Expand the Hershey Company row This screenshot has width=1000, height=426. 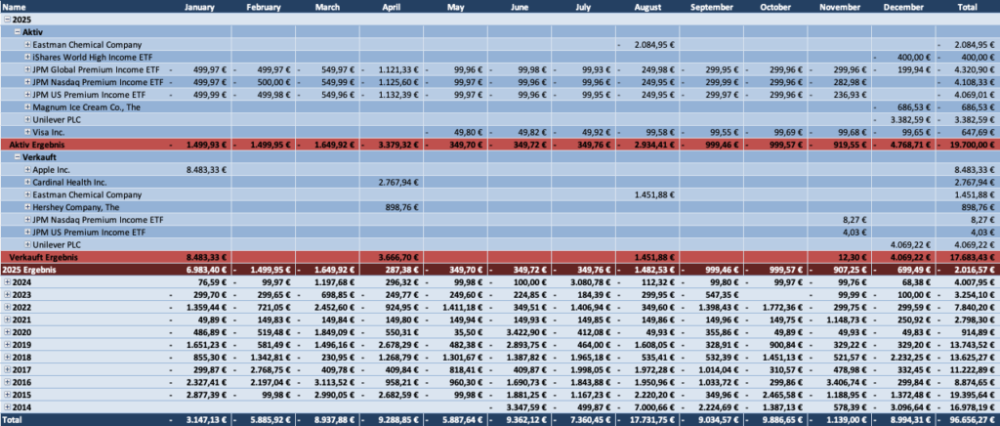pyautogui.click(x=27, y=206)
